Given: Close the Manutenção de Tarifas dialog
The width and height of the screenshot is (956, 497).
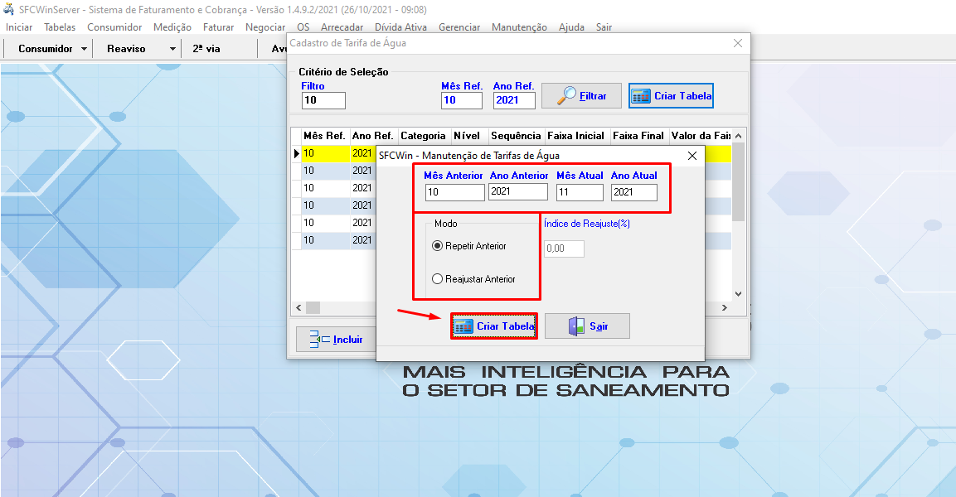Looking at the screenshot, I should point(692,155).
